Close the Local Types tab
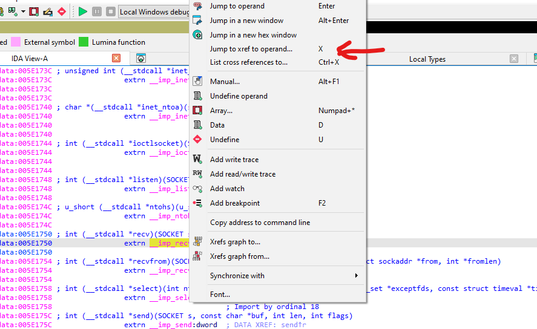This screenshot has width=537, height=329. click(x=513, y=59)
